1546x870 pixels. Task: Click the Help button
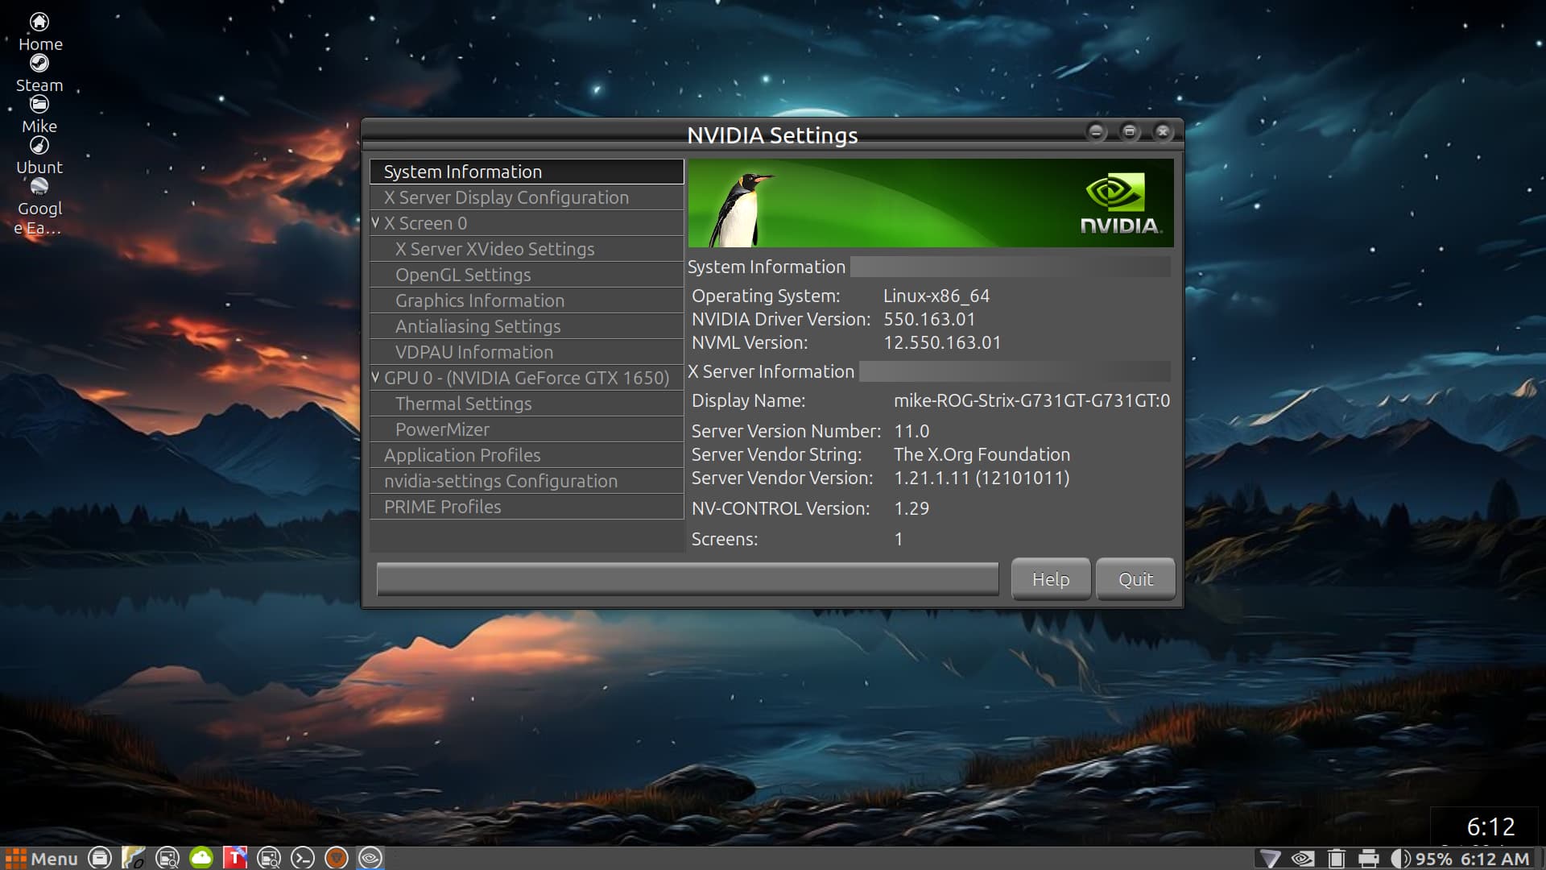click(x=1050, y=579)
